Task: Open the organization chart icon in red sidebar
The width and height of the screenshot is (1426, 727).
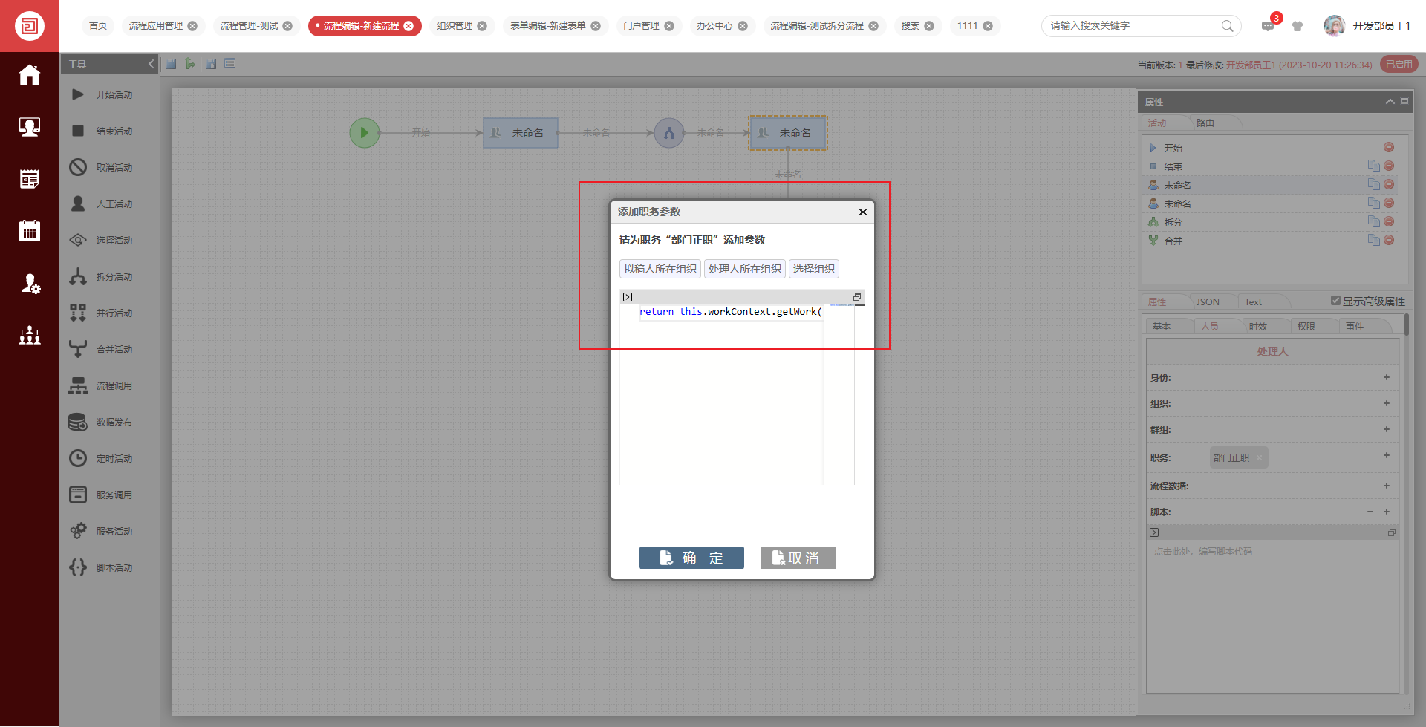Action: [30, 335]
